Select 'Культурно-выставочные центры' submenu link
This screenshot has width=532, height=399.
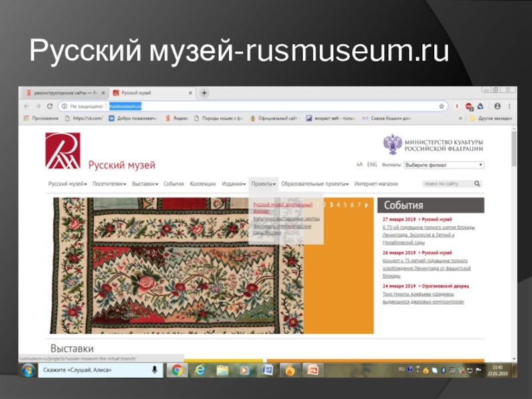click(x=287, y=219)
